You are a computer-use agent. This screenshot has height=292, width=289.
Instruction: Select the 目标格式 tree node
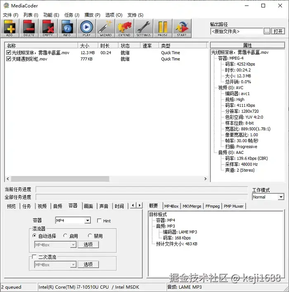point(158,214)
